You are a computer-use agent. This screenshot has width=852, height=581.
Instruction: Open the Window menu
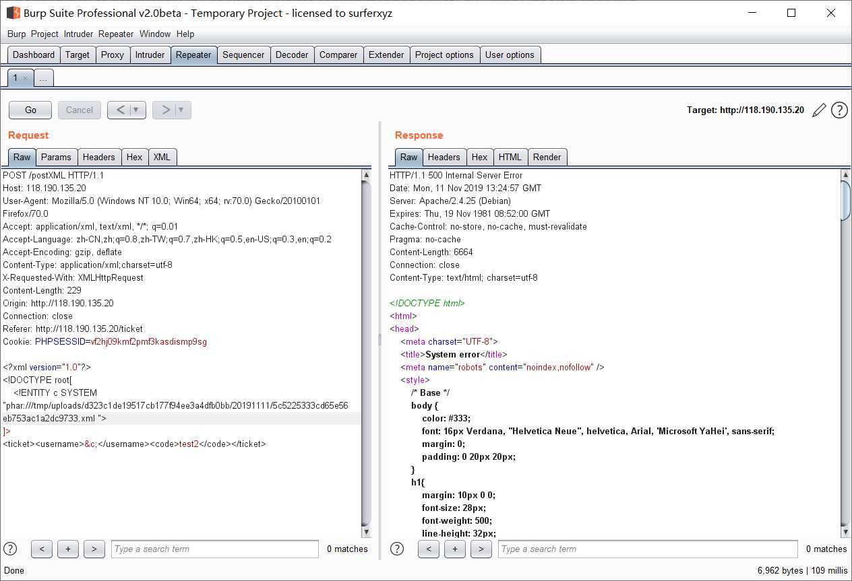[x=155, y=34]
